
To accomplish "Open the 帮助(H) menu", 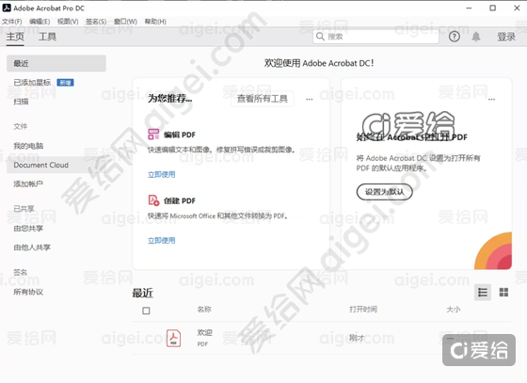I will (155, 22).
